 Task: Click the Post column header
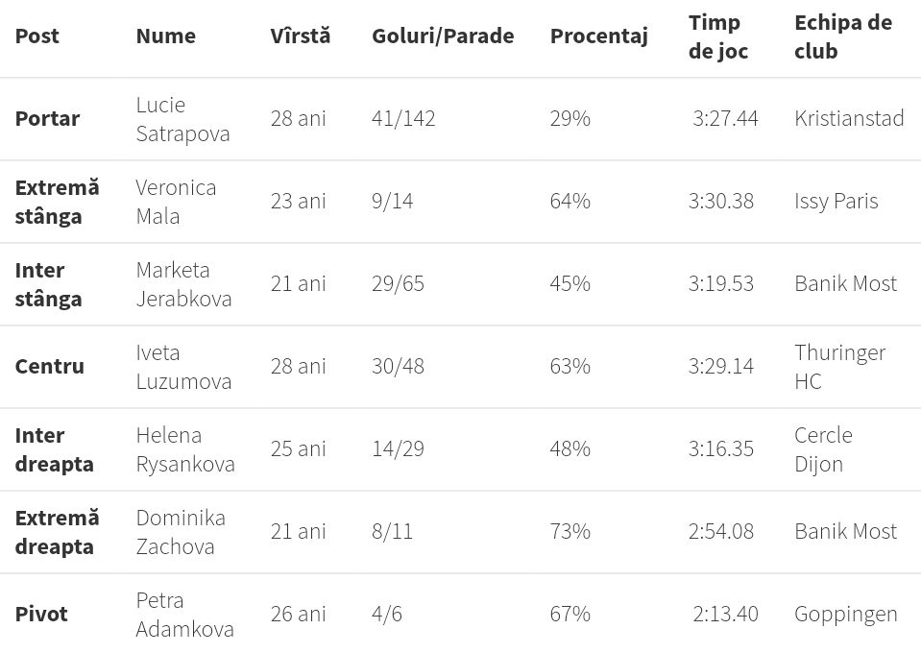(37, 36)
